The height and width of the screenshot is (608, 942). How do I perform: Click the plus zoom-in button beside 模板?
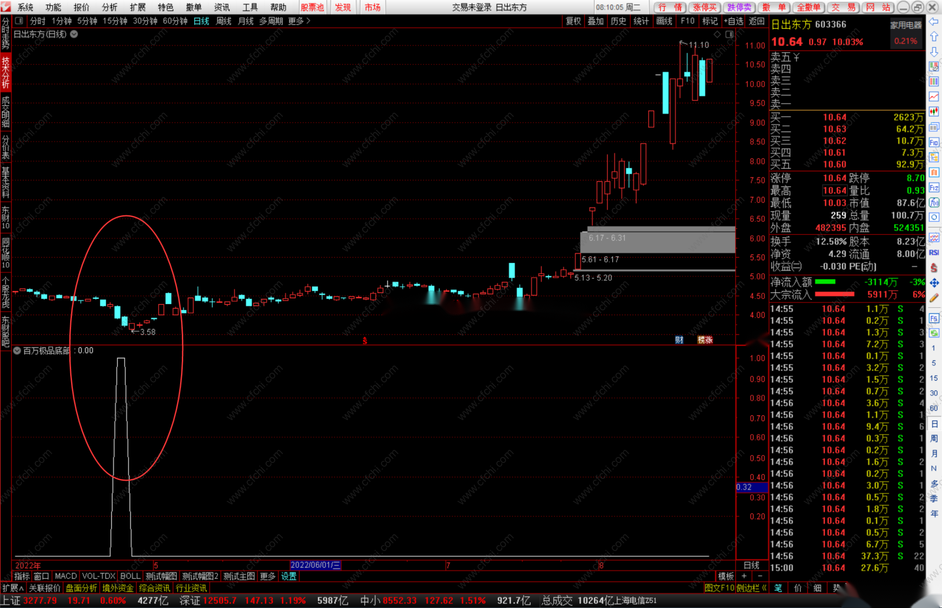click(x=744, y=576)
